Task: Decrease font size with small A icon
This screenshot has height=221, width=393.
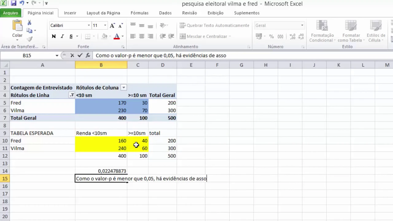Action: coord(120,25)
